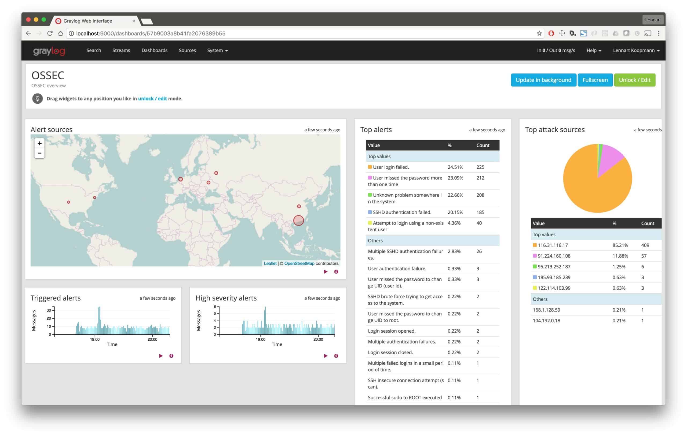Click the lightbulb hint icon
This screenshot has width=687, height=436.
tap(37, 99)
